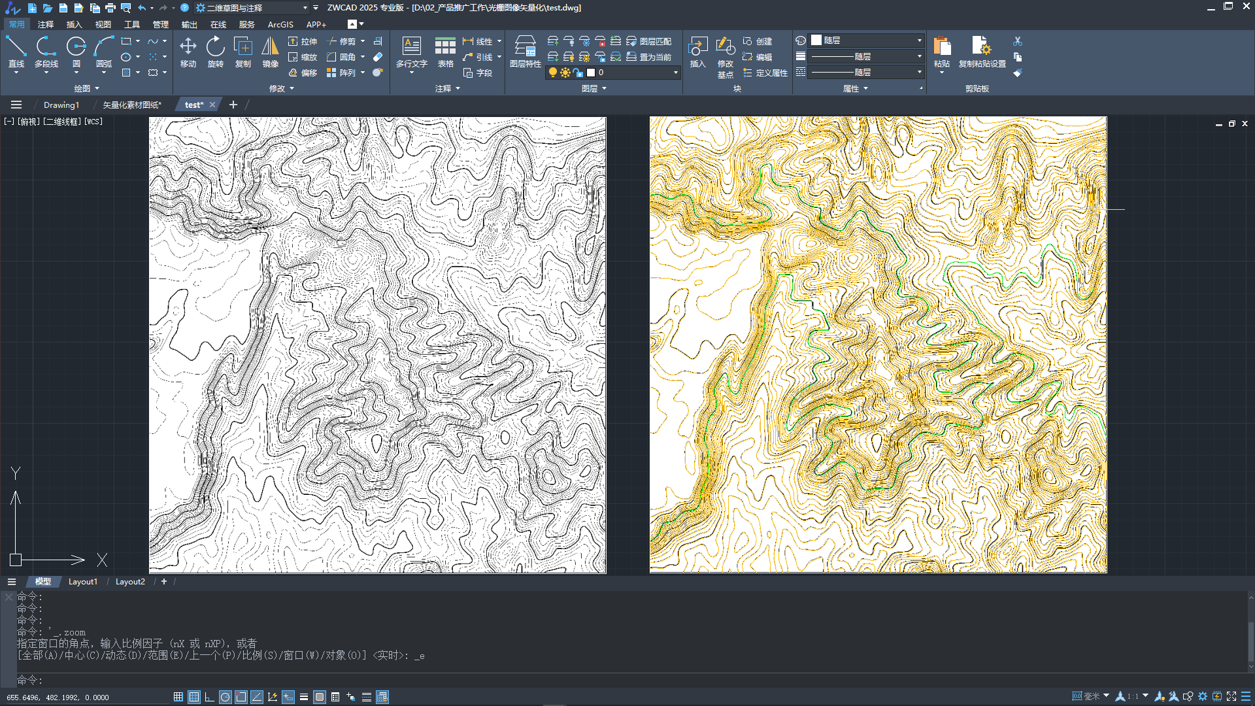This screenshot has width=1255, height=706.
Task: Toggle lineweight display in status bar
Action: (304, 697)
